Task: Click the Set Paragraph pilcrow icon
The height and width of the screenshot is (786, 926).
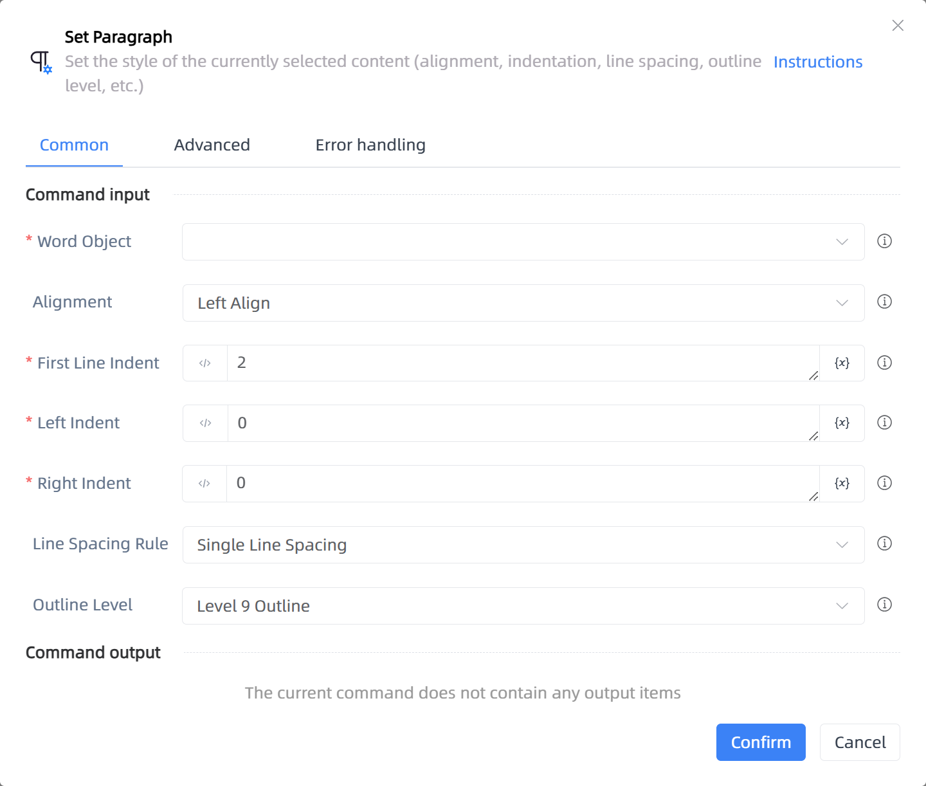Action: [x=41, y=62]
